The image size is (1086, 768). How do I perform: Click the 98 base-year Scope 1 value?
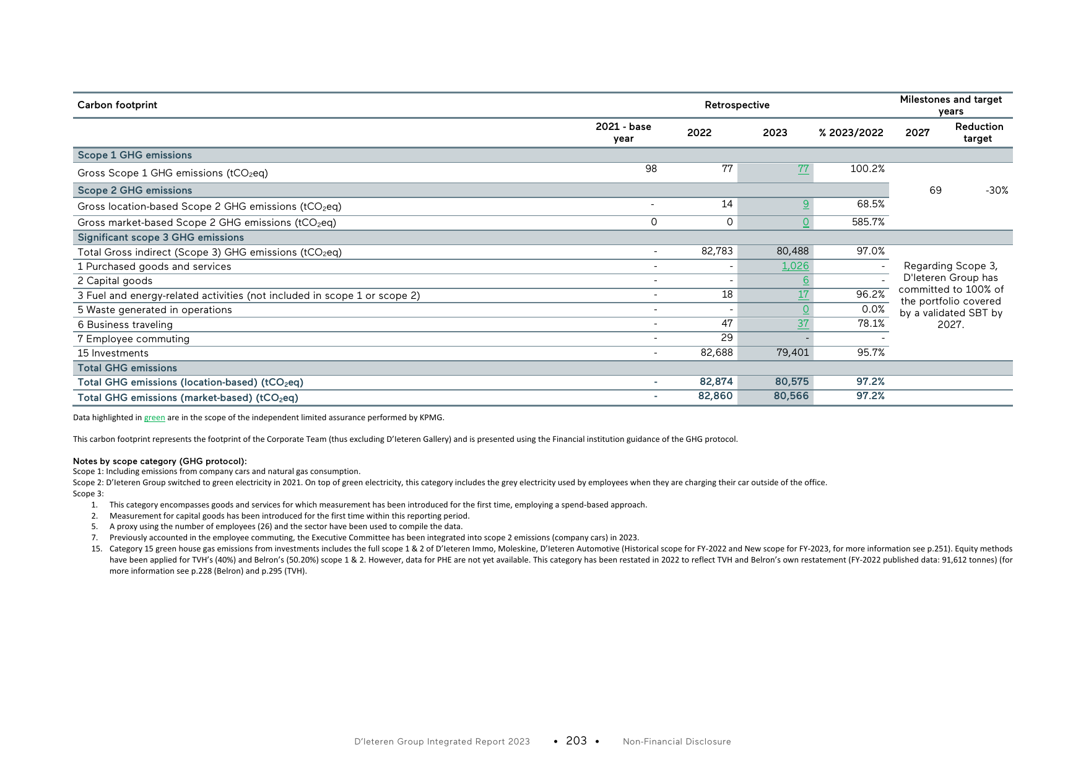coord(651,169)
